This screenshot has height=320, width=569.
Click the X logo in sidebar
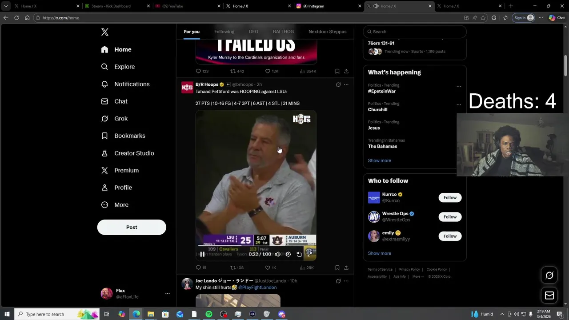(x=105, y=32)
